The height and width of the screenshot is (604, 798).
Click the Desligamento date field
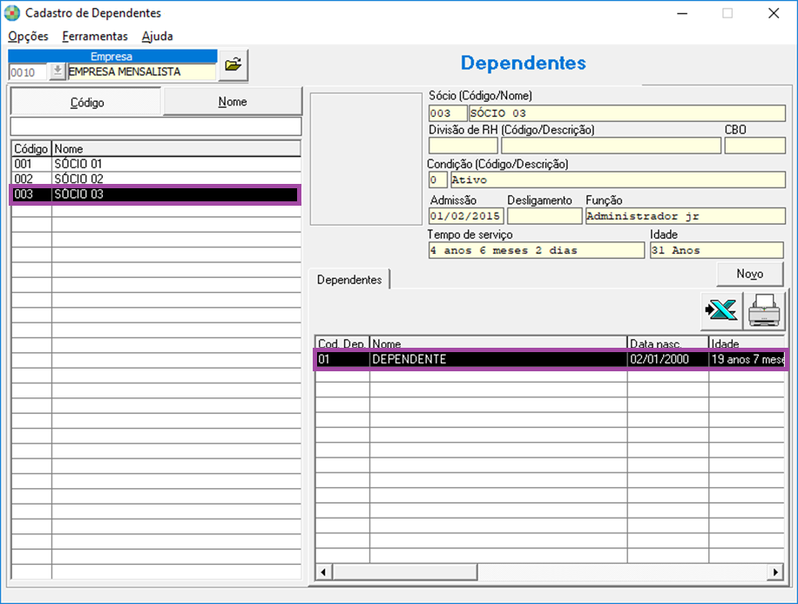544,216
